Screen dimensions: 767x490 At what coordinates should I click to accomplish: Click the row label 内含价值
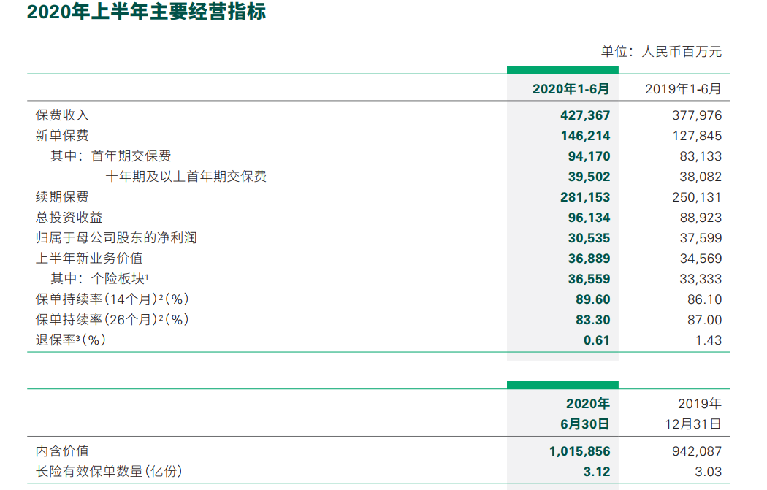62,451
